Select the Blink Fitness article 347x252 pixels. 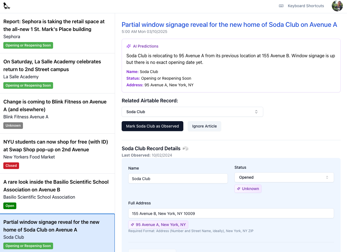pos(57,113)
